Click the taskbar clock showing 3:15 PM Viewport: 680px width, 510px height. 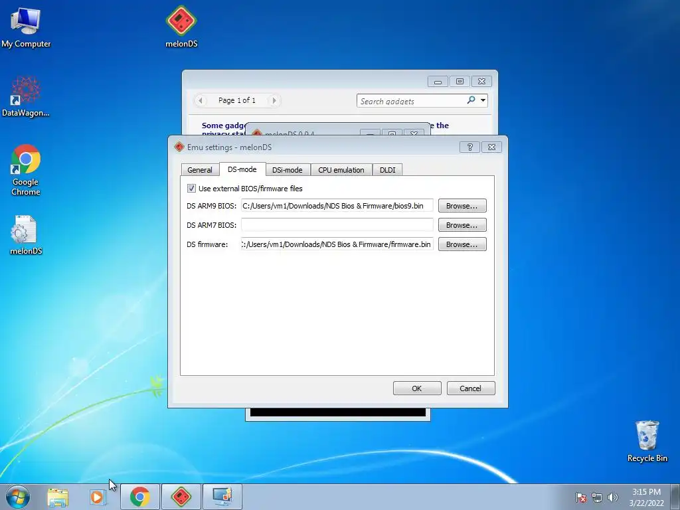click(646, 497)
